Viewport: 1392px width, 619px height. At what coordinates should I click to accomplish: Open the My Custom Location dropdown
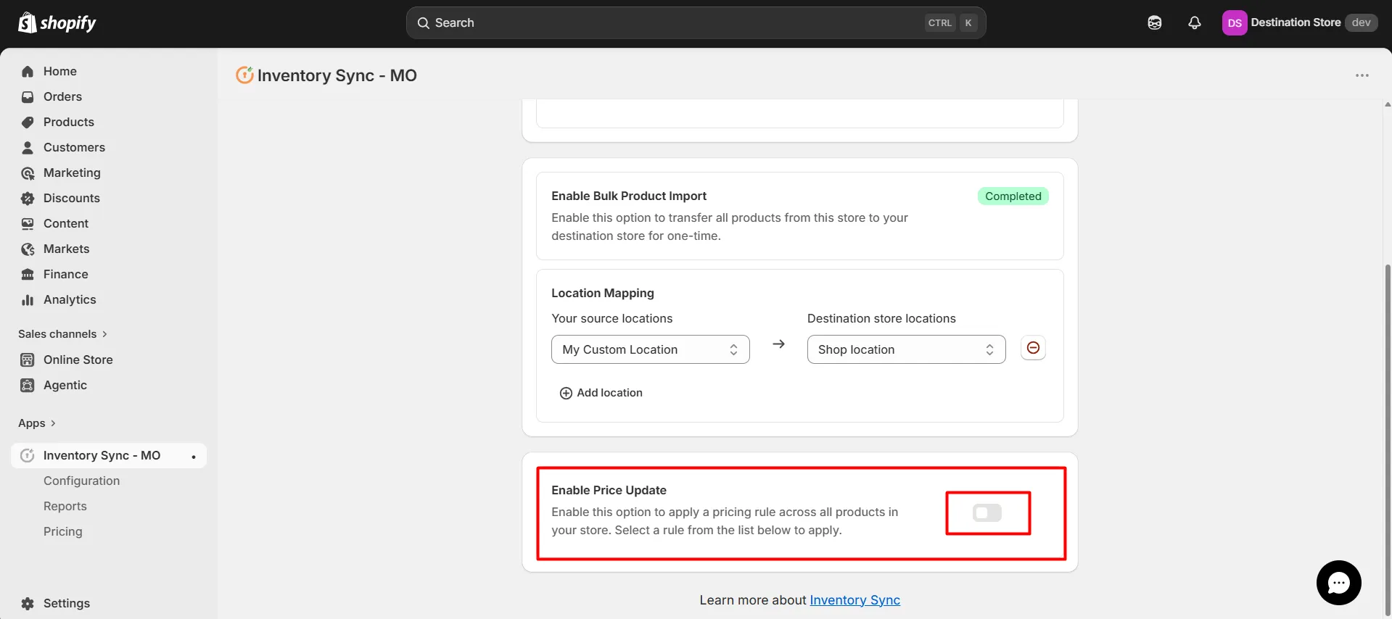[x=650, y=349]
